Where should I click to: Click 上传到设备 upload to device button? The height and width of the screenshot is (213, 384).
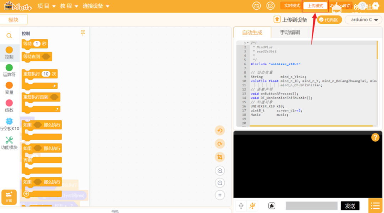tap(290, 20)
